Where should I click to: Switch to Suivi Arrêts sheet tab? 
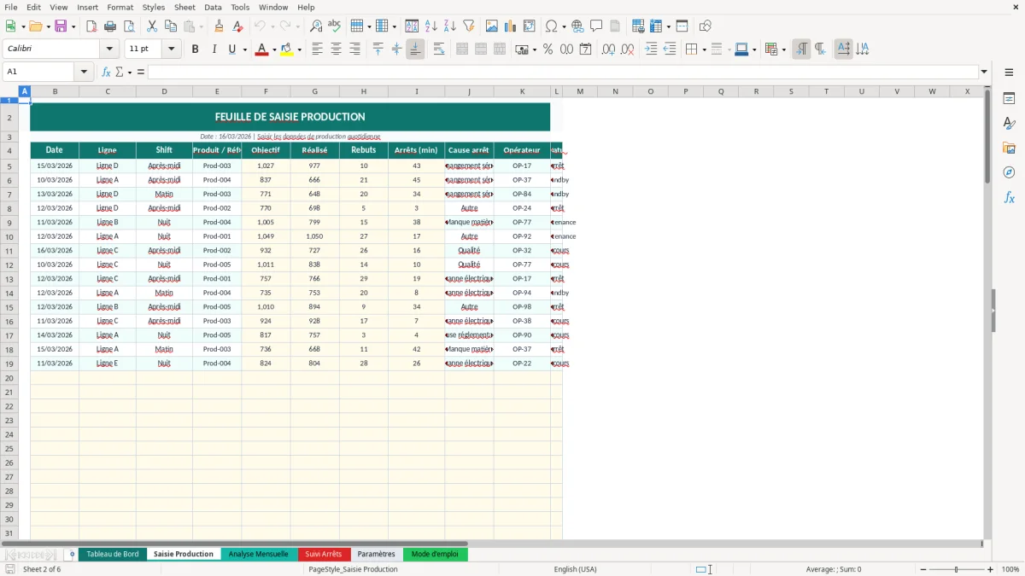pyautogui.click(x=324, y=554)
